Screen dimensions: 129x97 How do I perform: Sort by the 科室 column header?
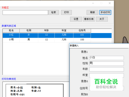pyautogui.click(x=64, y=31)
